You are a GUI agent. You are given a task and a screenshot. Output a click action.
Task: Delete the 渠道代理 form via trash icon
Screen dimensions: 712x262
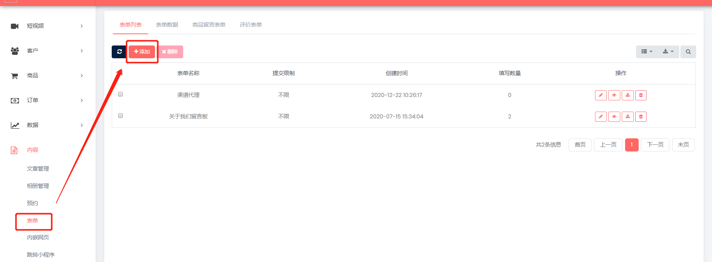tap(641, 95)
